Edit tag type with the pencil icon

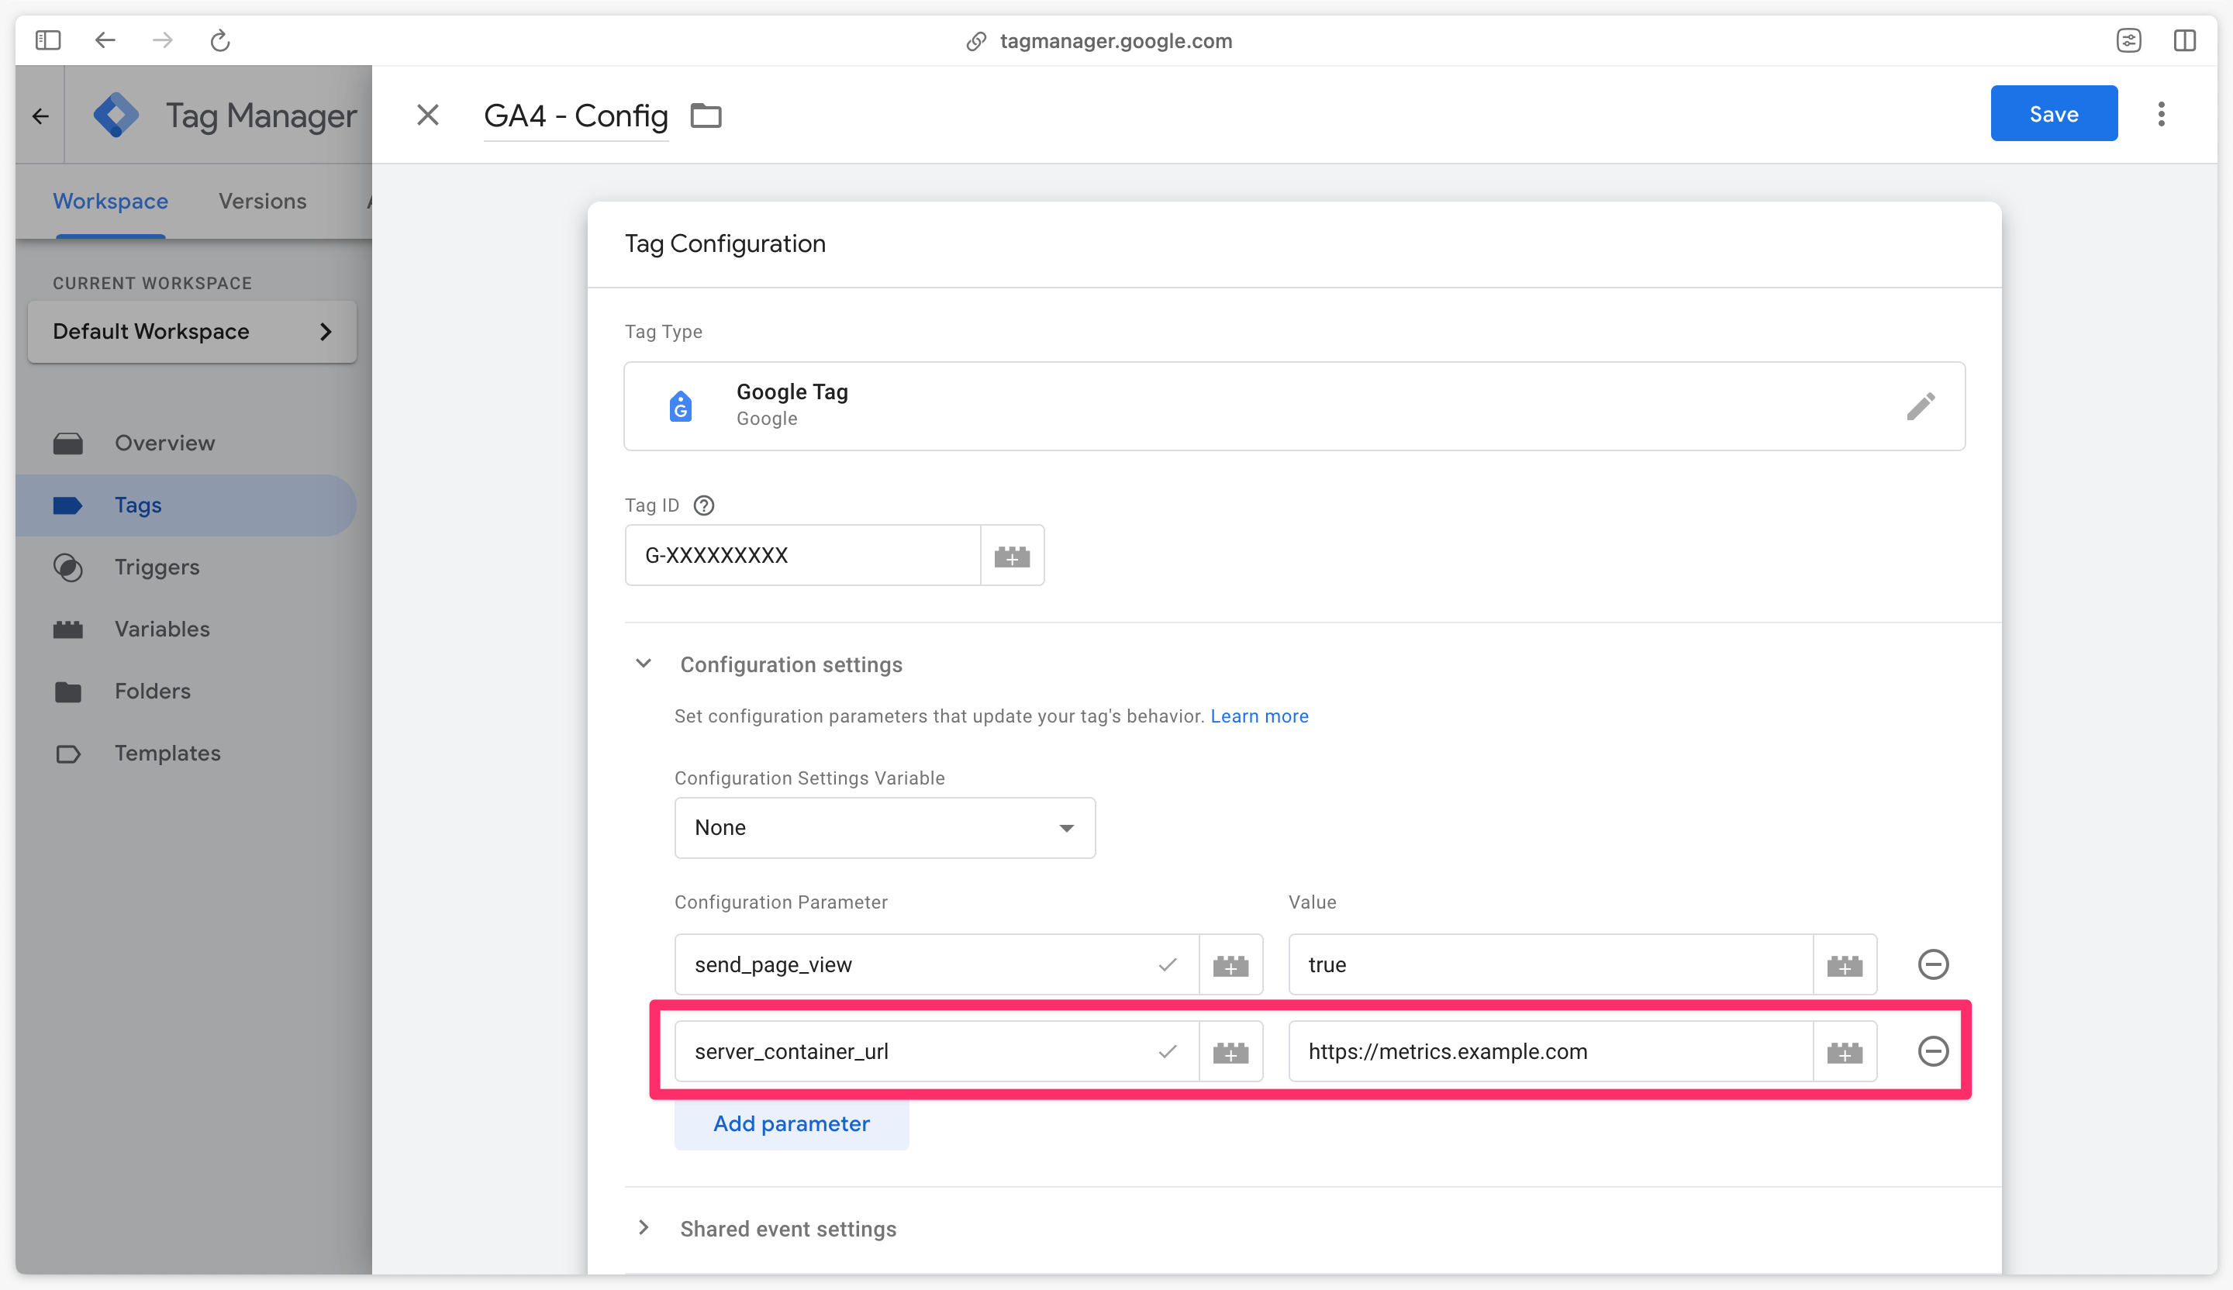(x=1921, y=405)
